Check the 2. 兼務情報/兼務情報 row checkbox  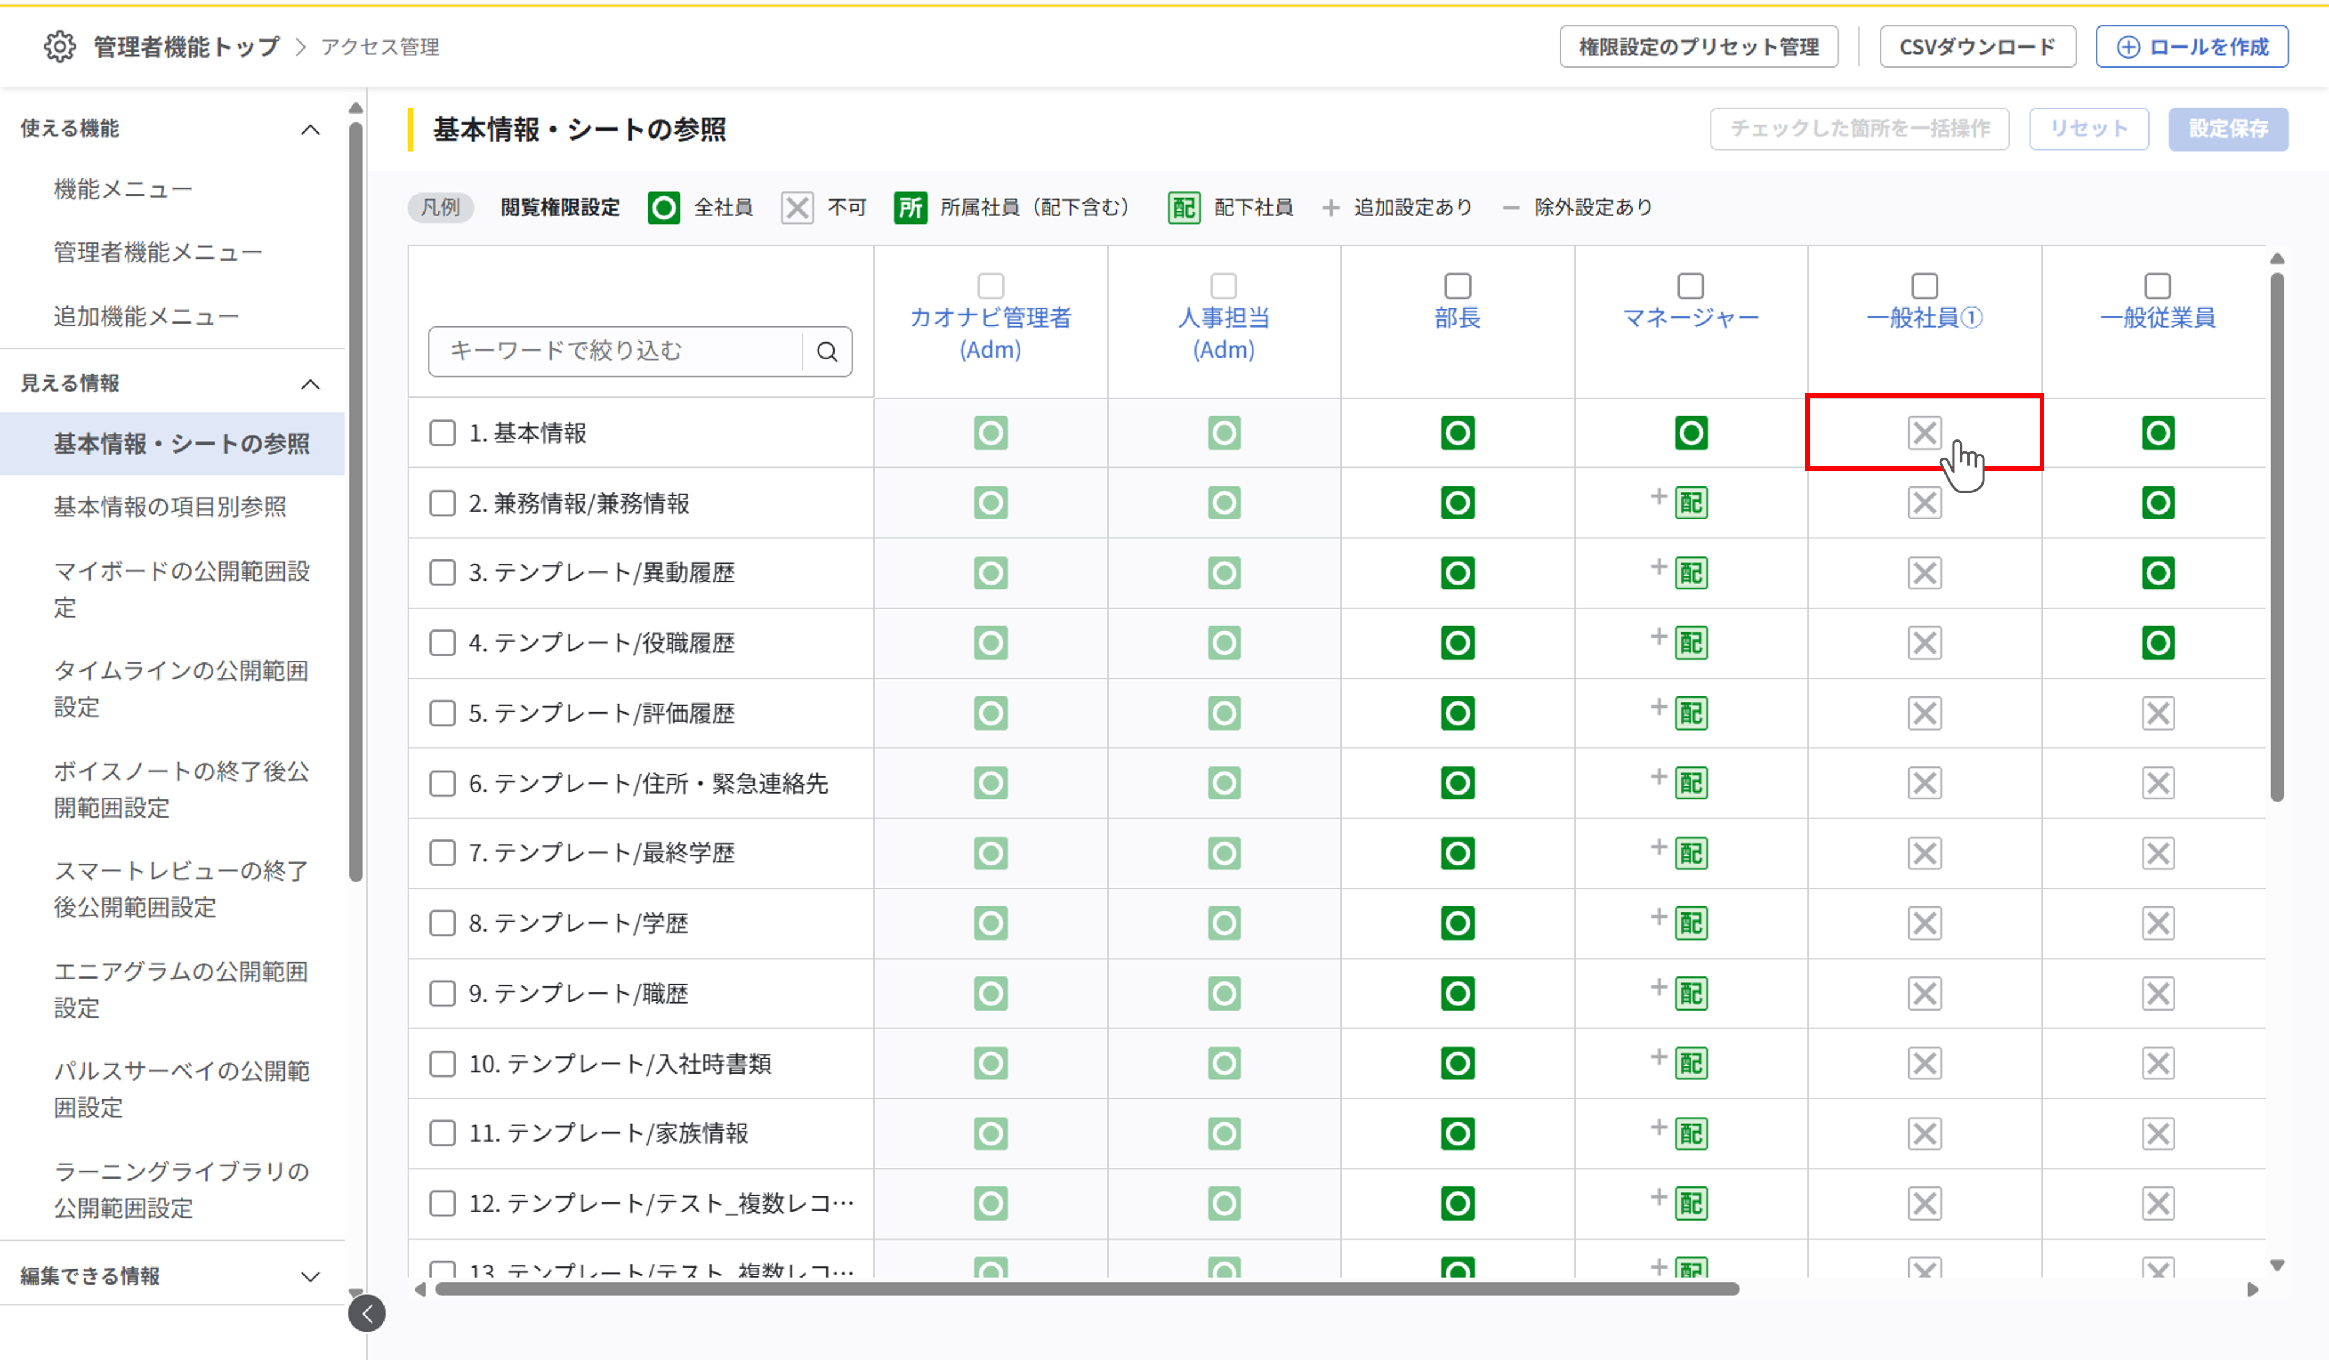tap(443, 503)
